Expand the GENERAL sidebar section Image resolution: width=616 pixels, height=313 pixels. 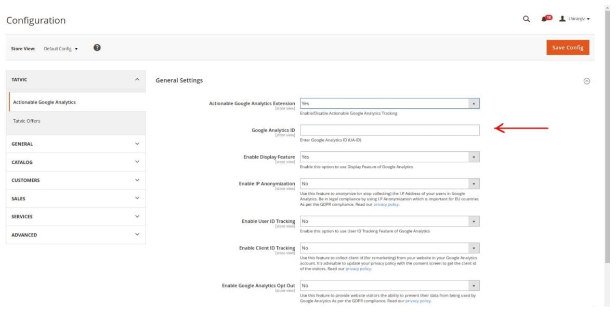click(76, 144)
